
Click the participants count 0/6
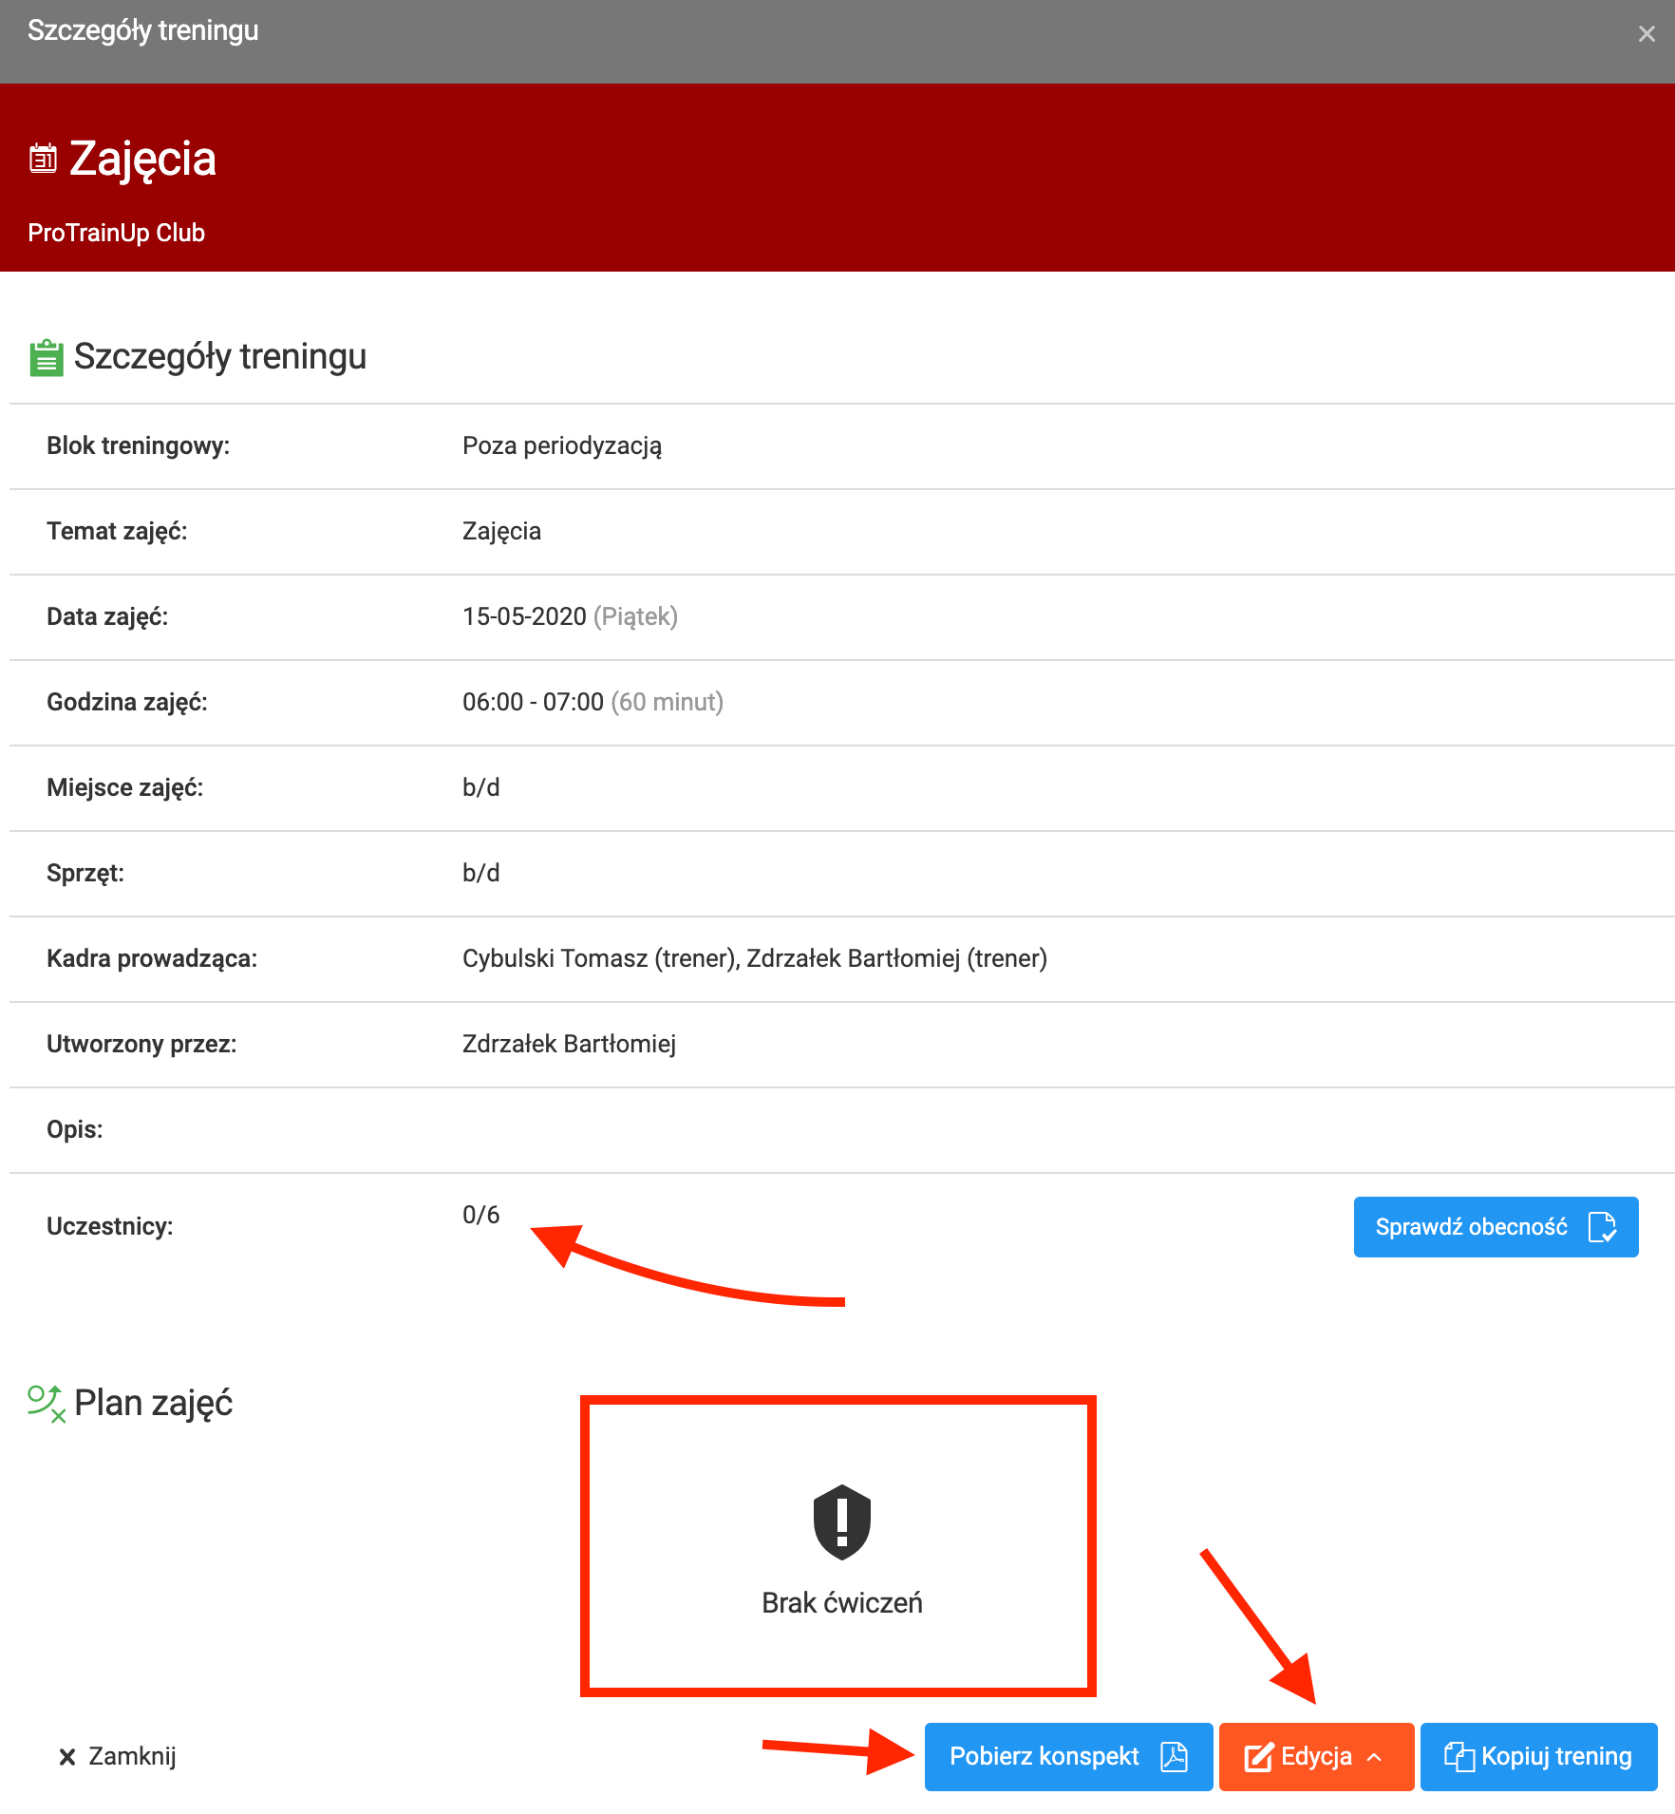tap(480, 1215)
